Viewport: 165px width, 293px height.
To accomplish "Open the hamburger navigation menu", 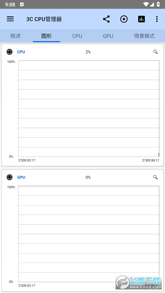I will point(10,19).
